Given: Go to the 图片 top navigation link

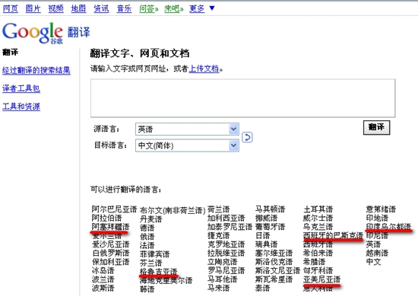Looking at the screenshot, I should [x=33, y=9].
